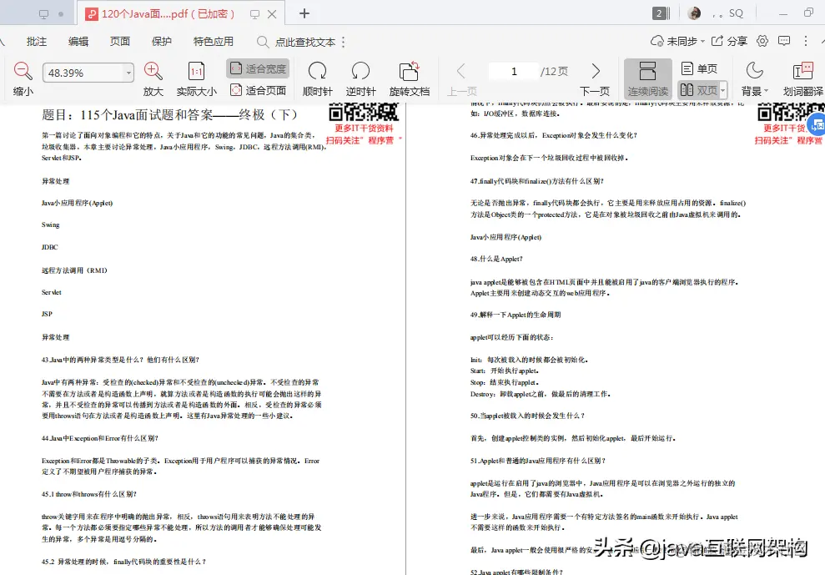Rotate the page clockwise with 顺时针

[317, 78]
